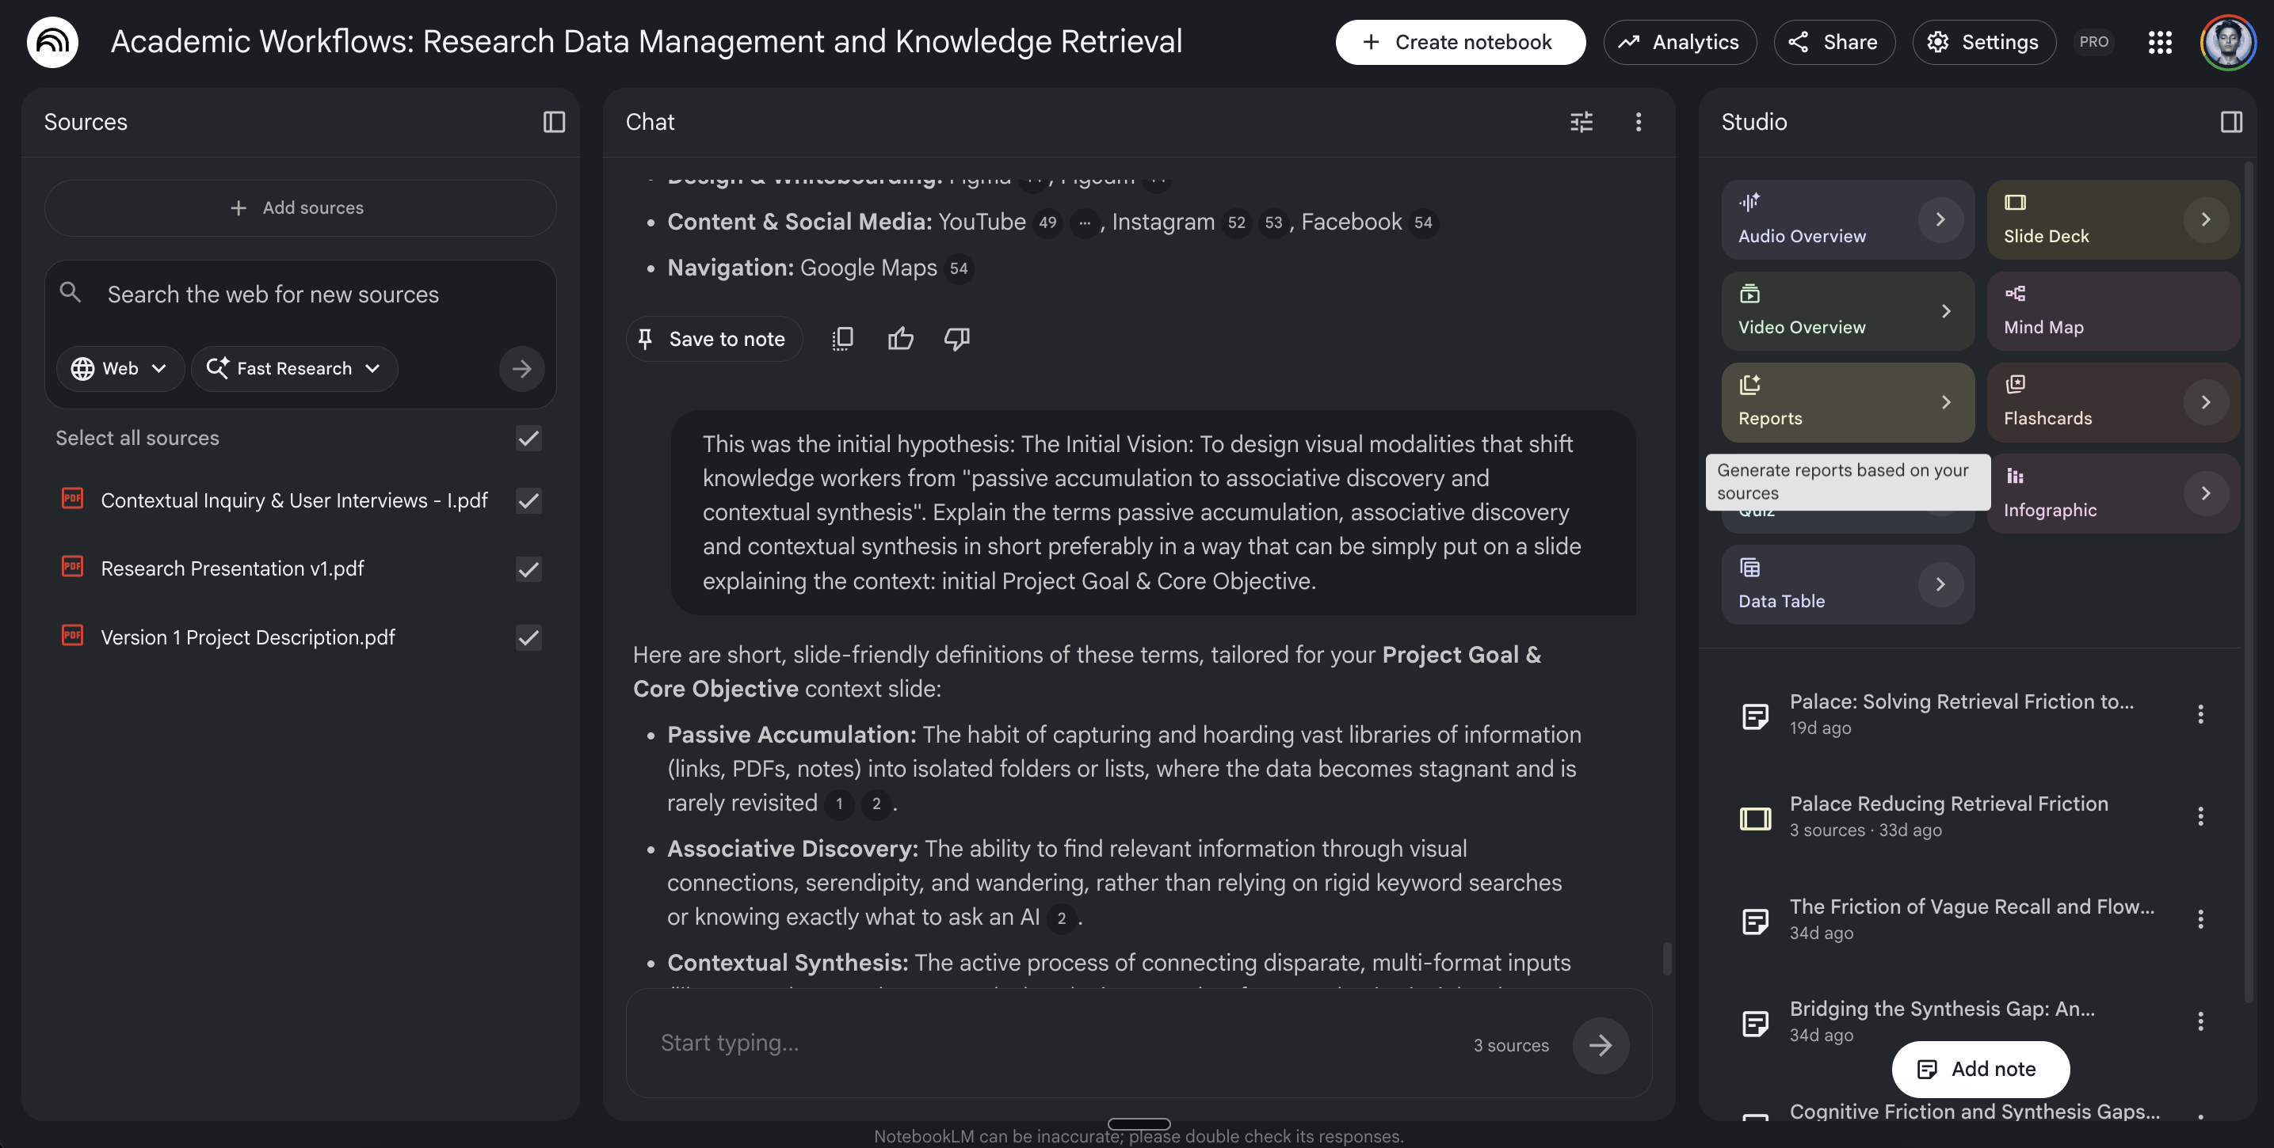Click Add note button

coord(1980,1070)
